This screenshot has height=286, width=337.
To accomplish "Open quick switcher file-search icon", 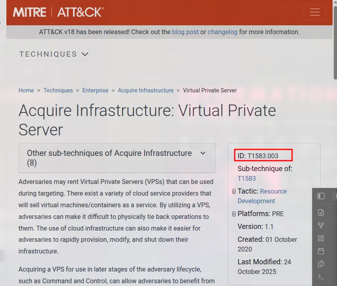I will [x=321, y=212].
